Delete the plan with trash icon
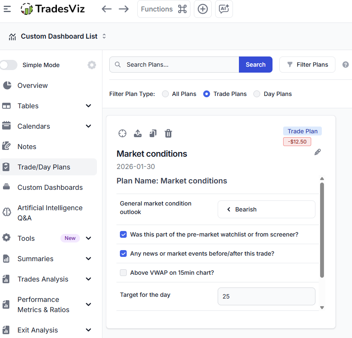 tap(168, 133)
